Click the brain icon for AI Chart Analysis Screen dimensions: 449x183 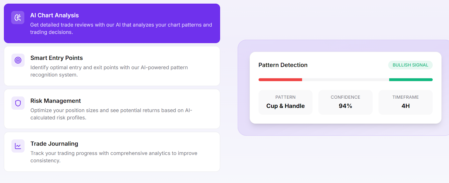click(x=18, y=17)
